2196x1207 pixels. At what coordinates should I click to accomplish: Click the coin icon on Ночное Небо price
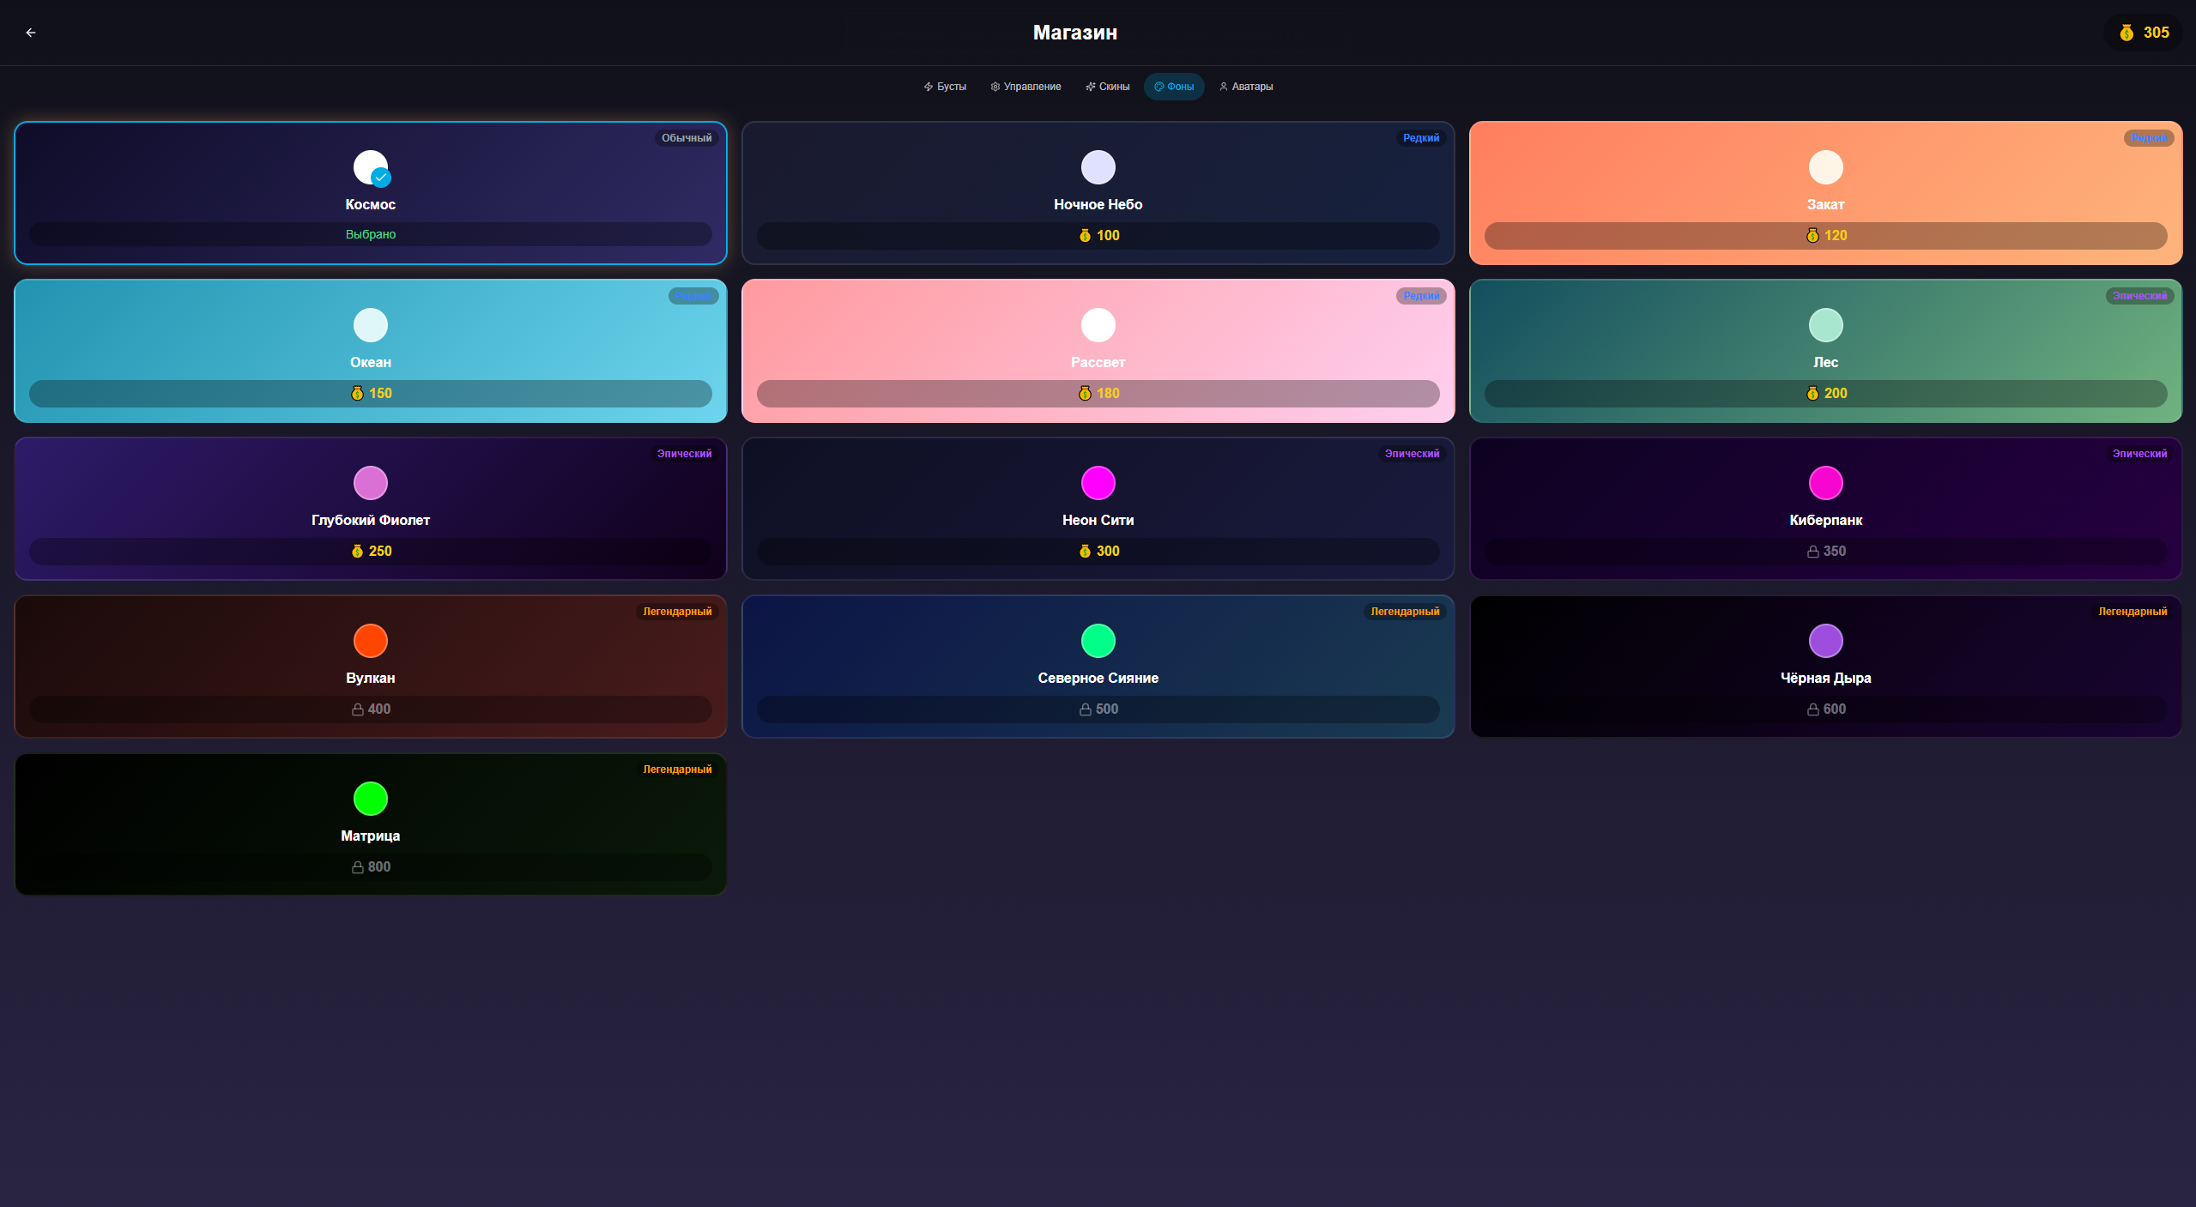tap(1085, 236)
